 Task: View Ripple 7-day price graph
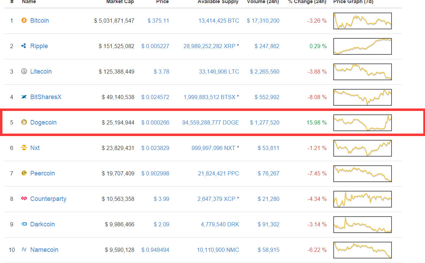[x=363, y=46]
